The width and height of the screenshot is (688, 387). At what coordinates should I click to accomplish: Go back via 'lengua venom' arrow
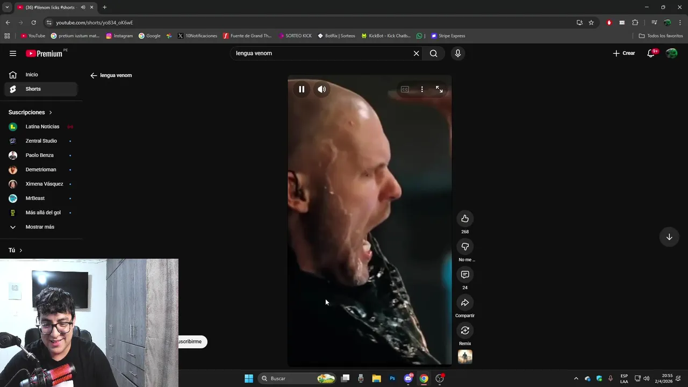coord(94,75)
